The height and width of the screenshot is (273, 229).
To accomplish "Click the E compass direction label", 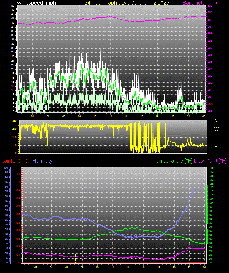I will [216, 145].
